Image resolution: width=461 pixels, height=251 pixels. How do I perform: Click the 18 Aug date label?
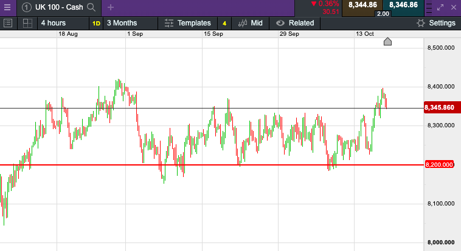[x=68, y=34]
